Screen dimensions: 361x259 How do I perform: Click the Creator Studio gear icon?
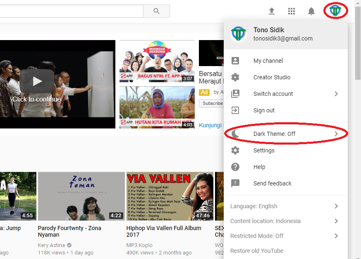[x=235, y=77]
